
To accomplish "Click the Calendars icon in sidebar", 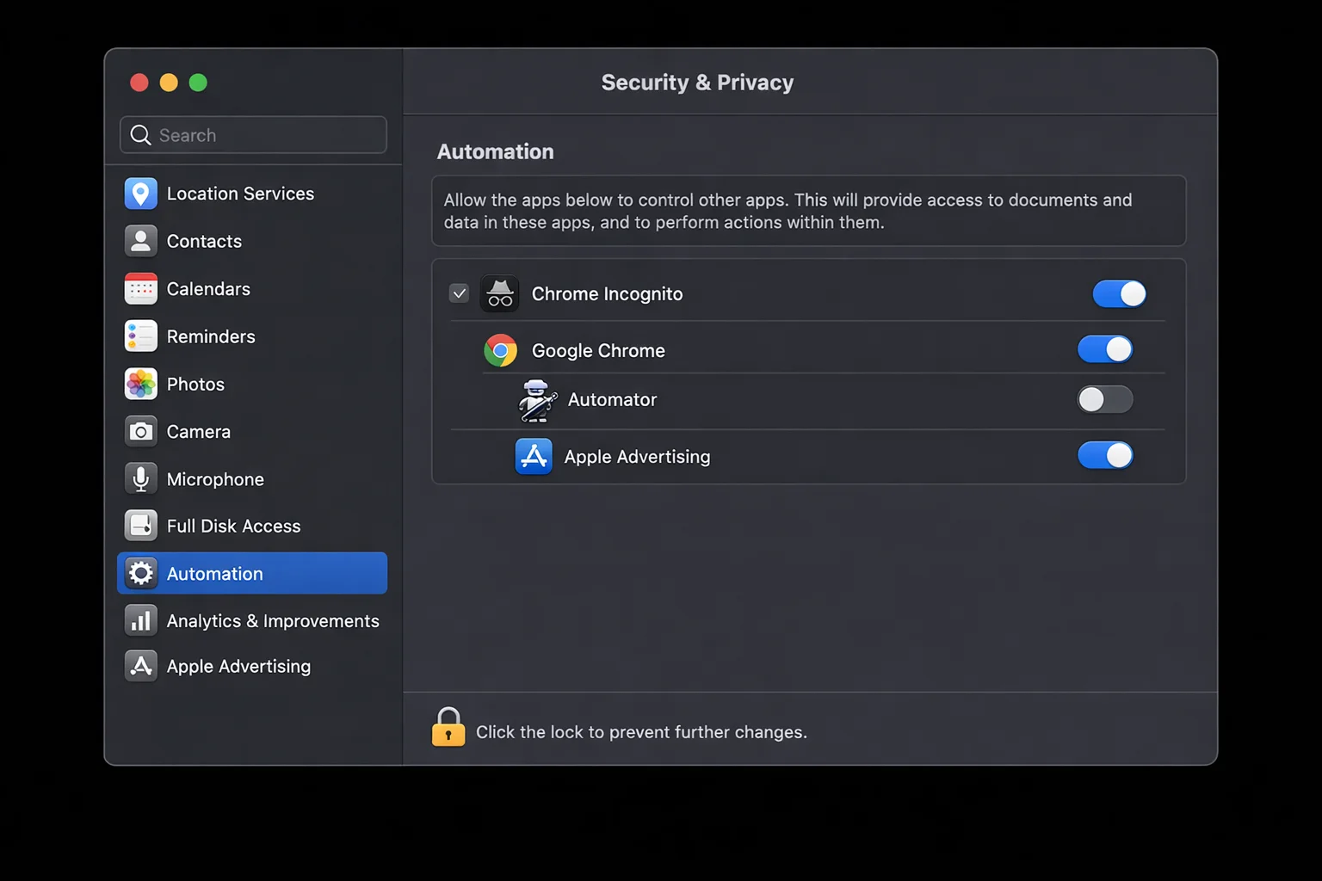I will pyautogui.click(x=140, y=289).
